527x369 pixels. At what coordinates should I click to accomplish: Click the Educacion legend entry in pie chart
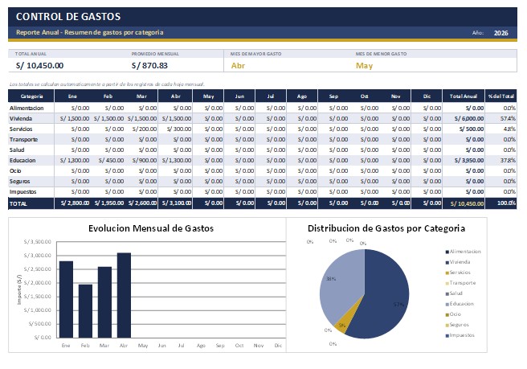460,304
